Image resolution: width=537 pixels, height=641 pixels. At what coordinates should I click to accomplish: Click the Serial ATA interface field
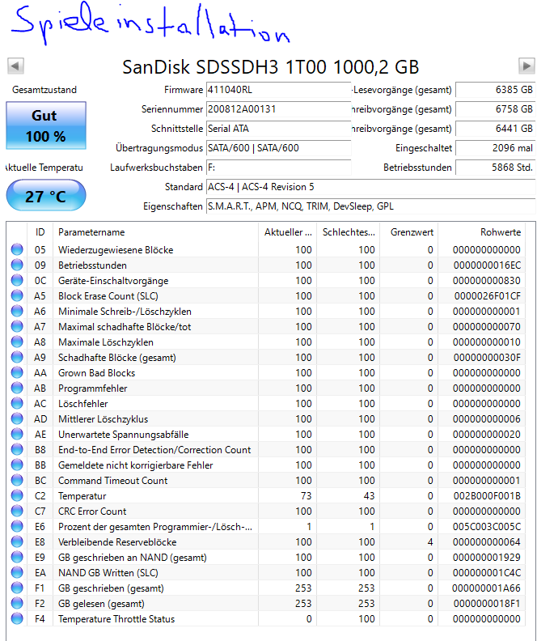(x=278, y=129)
